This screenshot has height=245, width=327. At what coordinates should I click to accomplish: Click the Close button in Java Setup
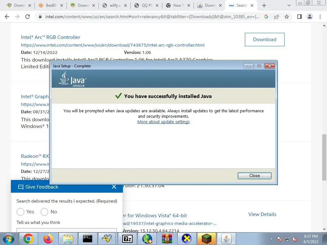(255, 176)
